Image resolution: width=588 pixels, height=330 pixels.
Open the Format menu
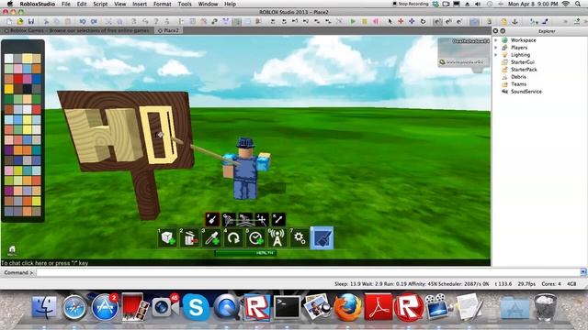tap(162, 4)
